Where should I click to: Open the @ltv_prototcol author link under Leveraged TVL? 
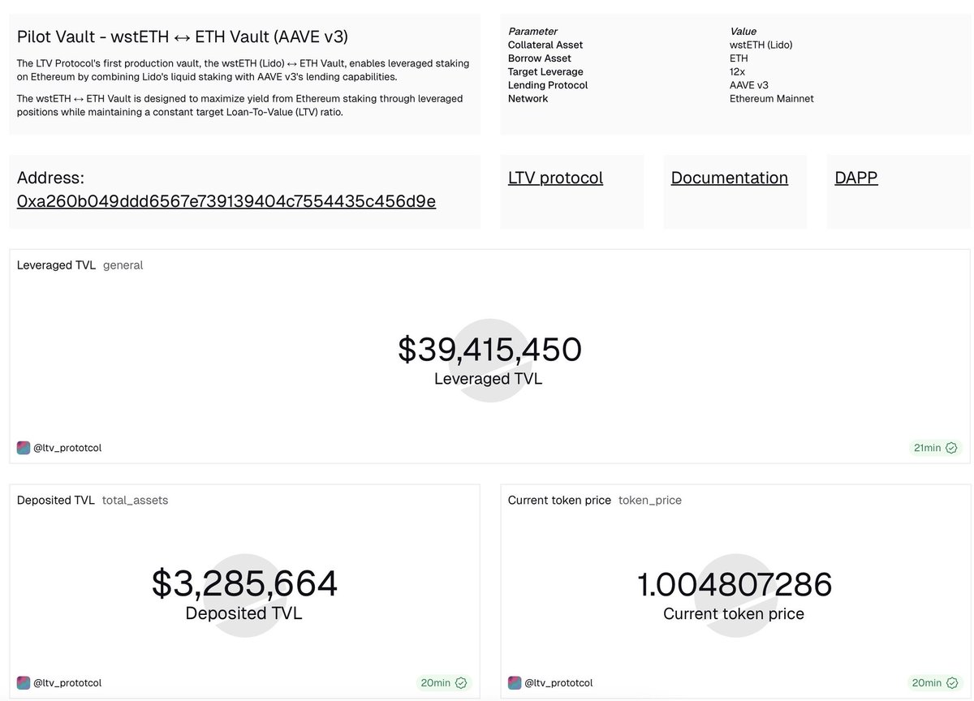coord(67,448)
